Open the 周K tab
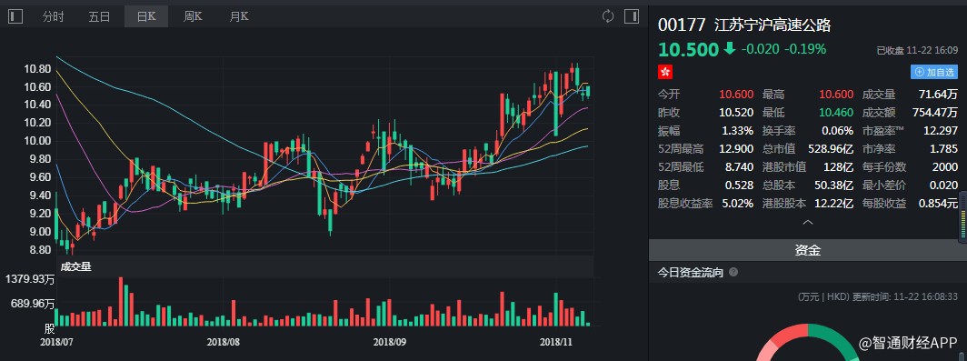This screenshot has width=967, height=361. 193,16
